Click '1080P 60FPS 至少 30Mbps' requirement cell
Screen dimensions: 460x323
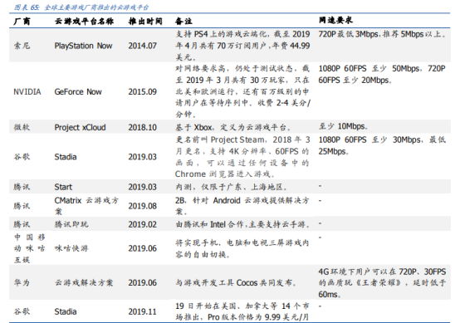point(382,145)
